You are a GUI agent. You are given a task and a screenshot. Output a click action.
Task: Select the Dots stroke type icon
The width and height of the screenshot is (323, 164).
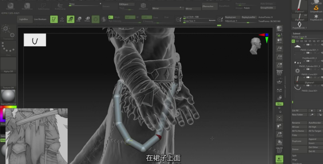coord(8,48)
